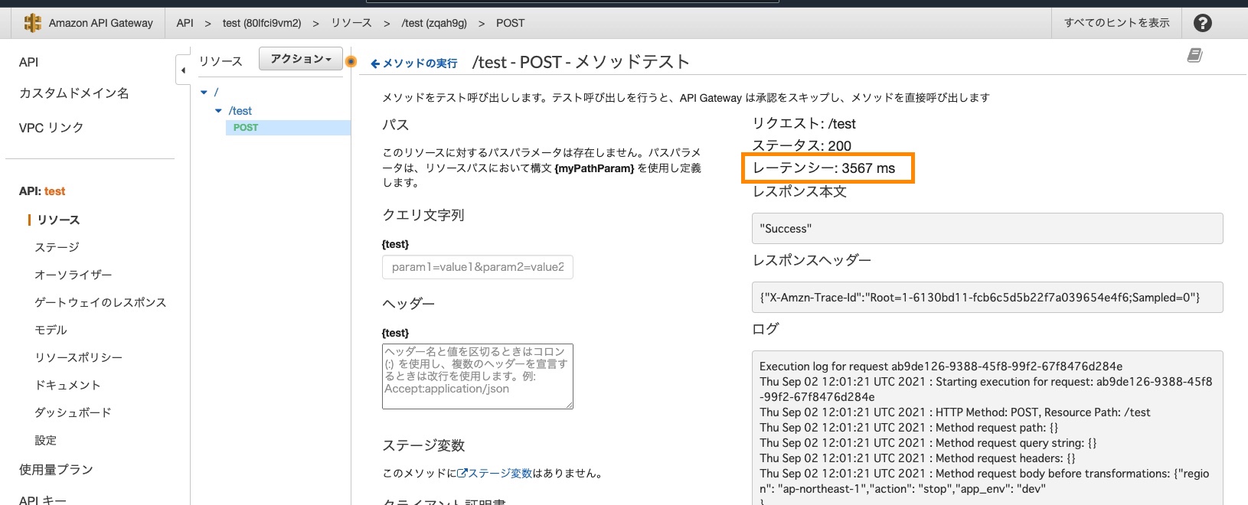This screenshot has height=505, width=1248.
Task: Click the レスポンス本文 heading
Action: click(x=799, y=191)
